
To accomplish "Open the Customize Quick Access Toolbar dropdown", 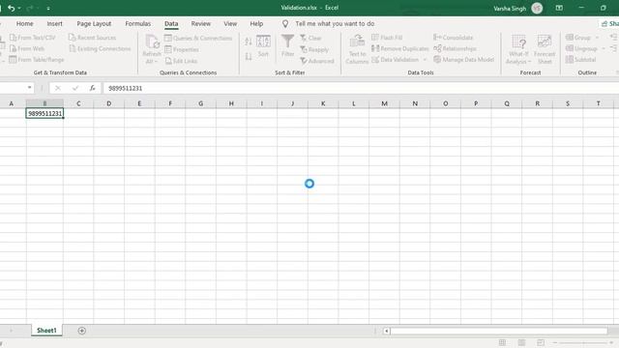I will 48,9.
